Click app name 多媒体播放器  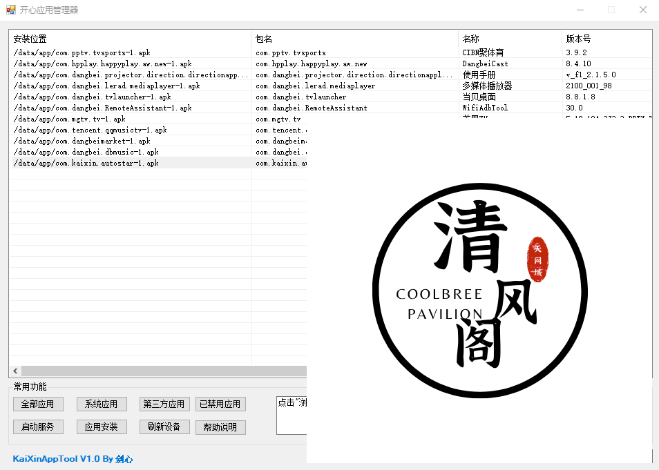click(487, 86)
